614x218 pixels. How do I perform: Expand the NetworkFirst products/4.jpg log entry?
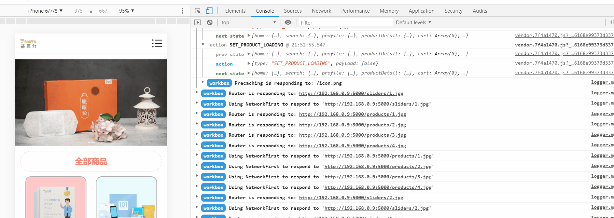click(x=197, y=186)
